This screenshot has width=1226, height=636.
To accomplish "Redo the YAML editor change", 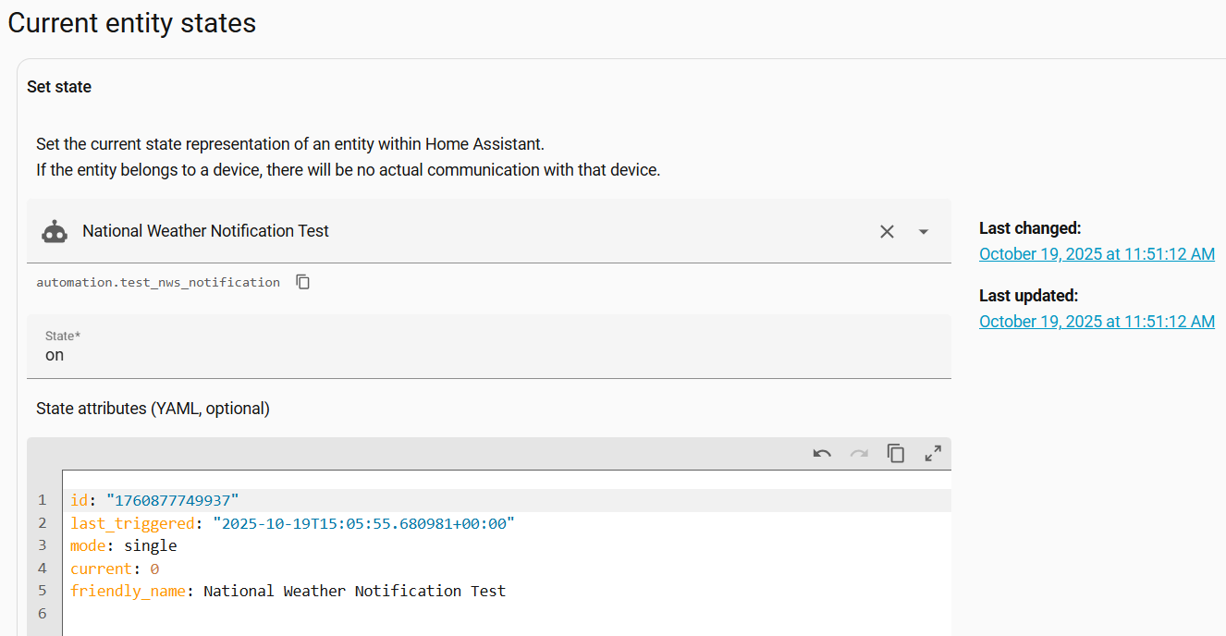I will click(x=859, y=453).
